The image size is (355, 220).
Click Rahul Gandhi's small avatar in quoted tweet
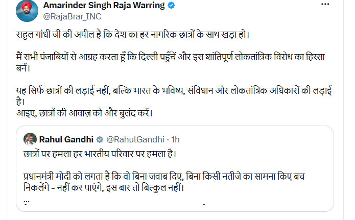tap(30, 139)
